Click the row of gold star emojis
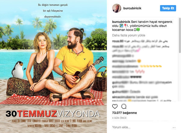181x133 pixels. (x=151, y=66)
